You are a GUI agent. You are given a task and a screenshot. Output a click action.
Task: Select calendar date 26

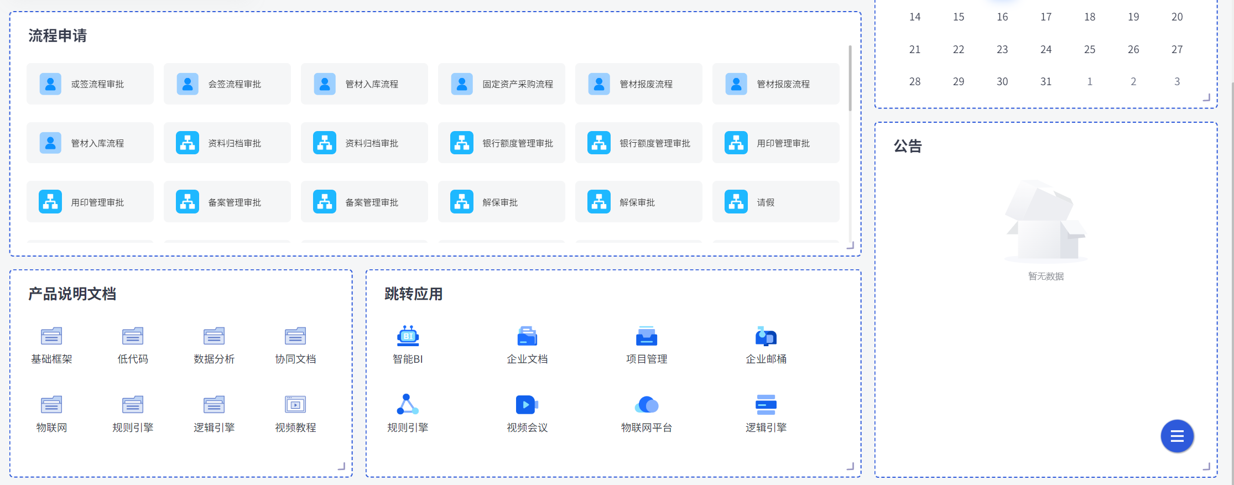tap(1133, 50)
